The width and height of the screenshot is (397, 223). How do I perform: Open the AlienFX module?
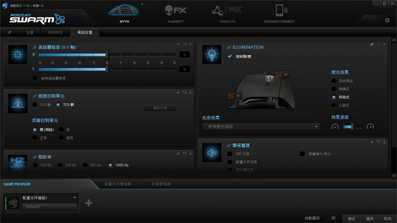176,10
